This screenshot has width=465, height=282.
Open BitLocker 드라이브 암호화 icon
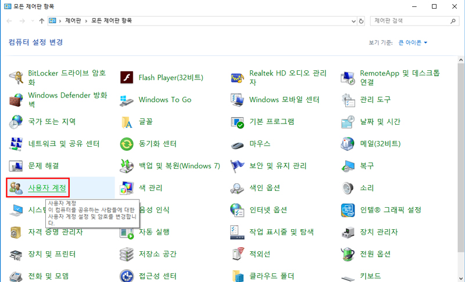[x=16, y=78]
